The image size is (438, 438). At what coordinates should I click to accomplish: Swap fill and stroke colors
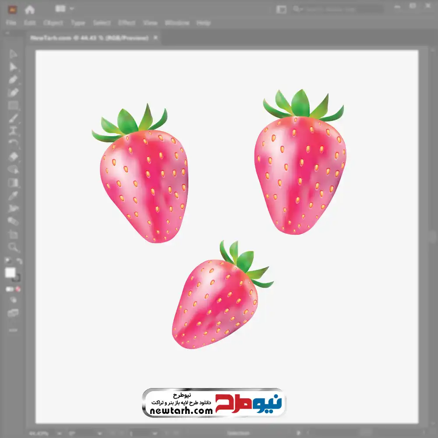point(19,261)
